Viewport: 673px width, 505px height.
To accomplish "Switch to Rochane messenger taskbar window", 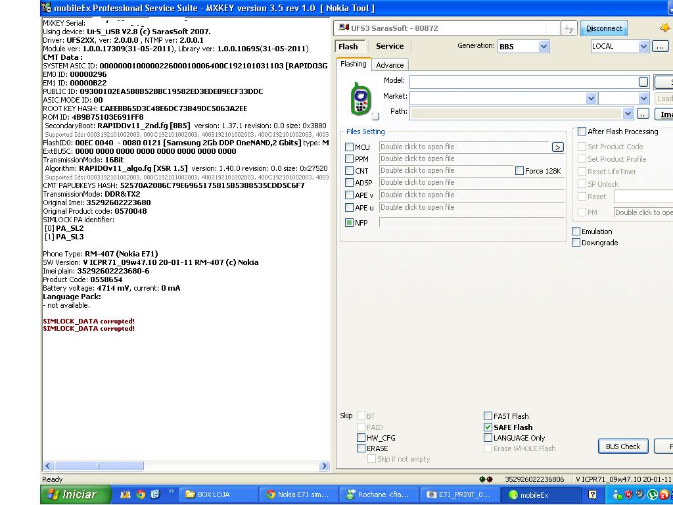I will [379, 494].
